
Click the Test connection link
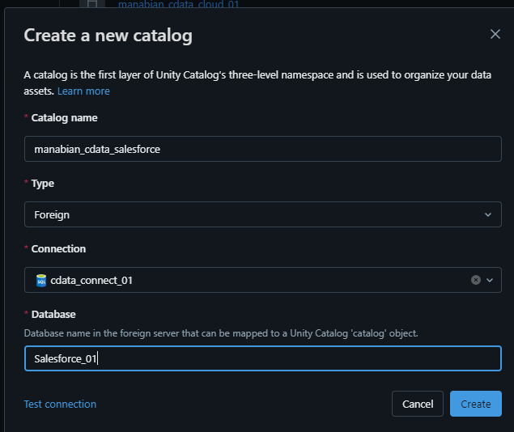point(60,404)
